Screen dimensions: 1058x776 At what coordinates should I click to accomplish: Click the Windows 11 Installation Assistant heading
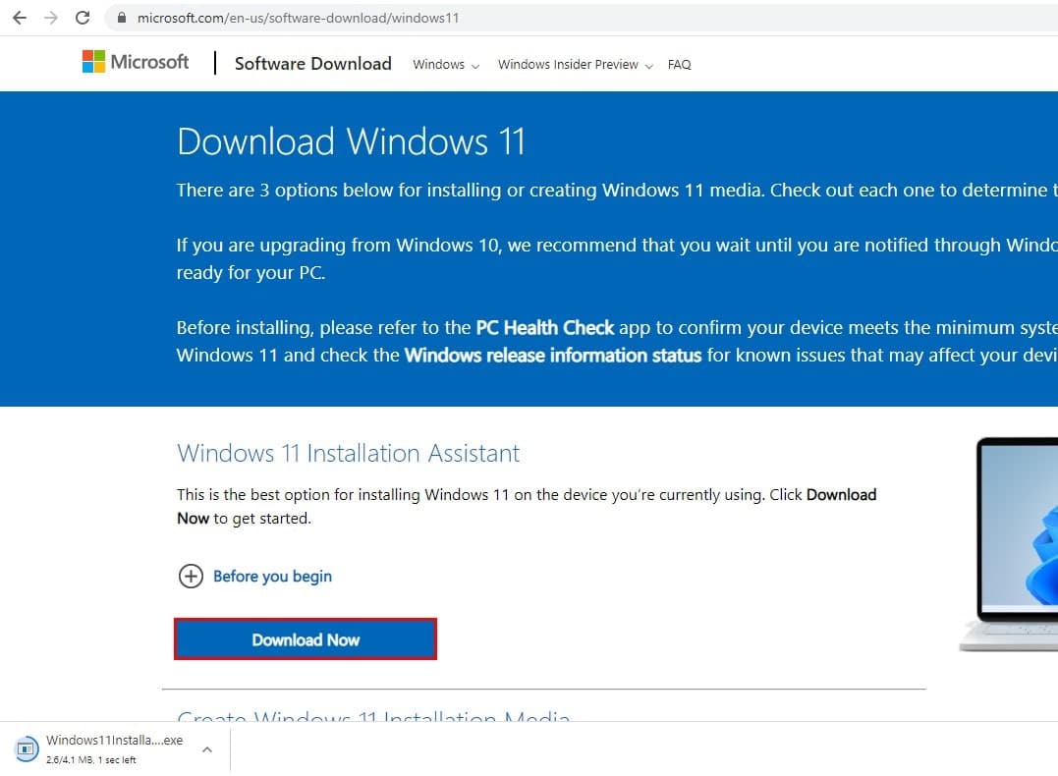coord(348,453)
